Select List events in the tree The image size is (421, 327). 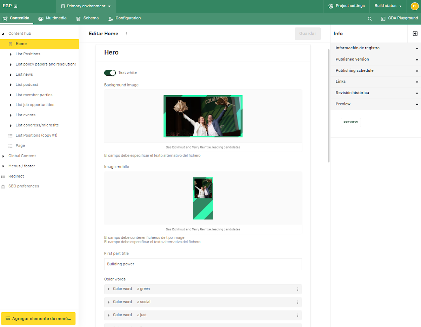coord(25,115)
